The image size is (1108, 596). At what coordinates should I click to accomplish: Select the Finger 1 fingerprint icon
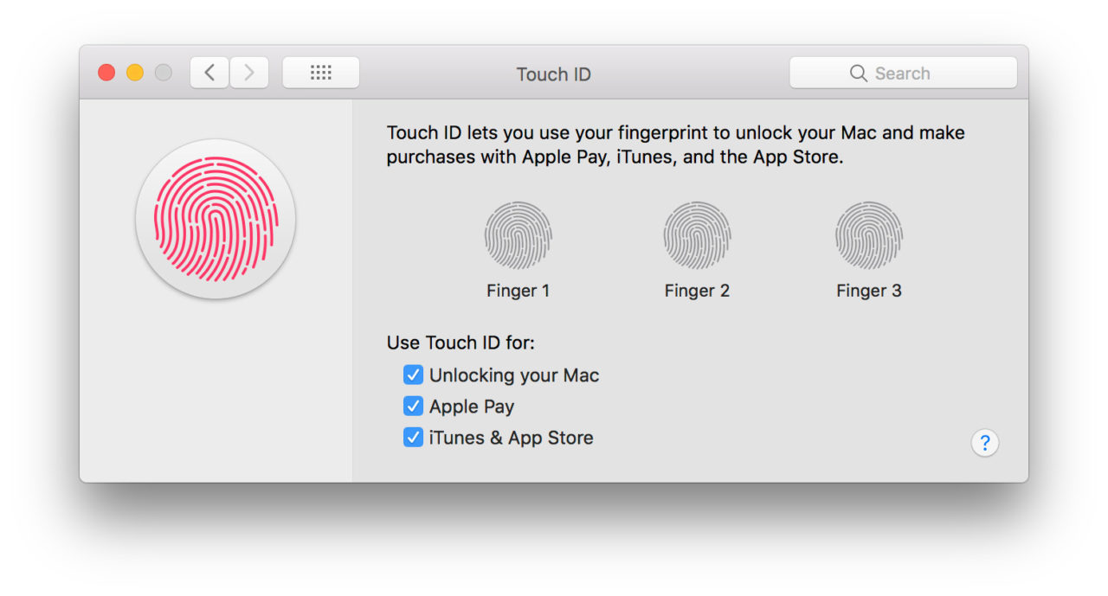click(x=519, y=234)
